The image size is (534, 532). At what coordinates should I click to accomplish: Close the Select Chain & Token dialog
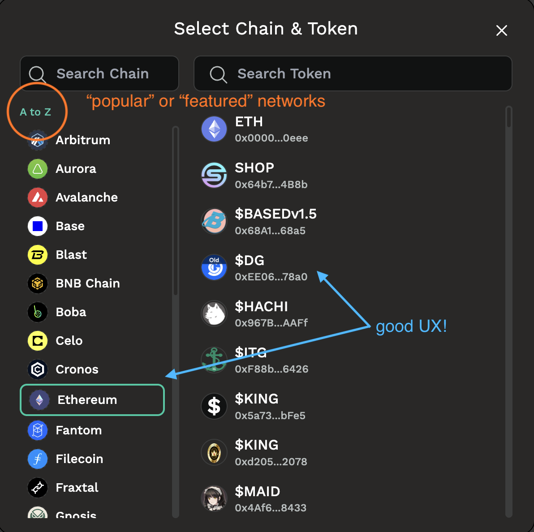pyautogui.click(x=502, y=30)
